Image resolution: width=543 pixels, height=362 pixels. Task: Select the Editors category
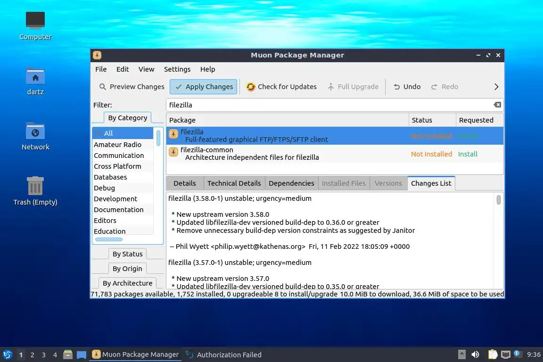123,221
